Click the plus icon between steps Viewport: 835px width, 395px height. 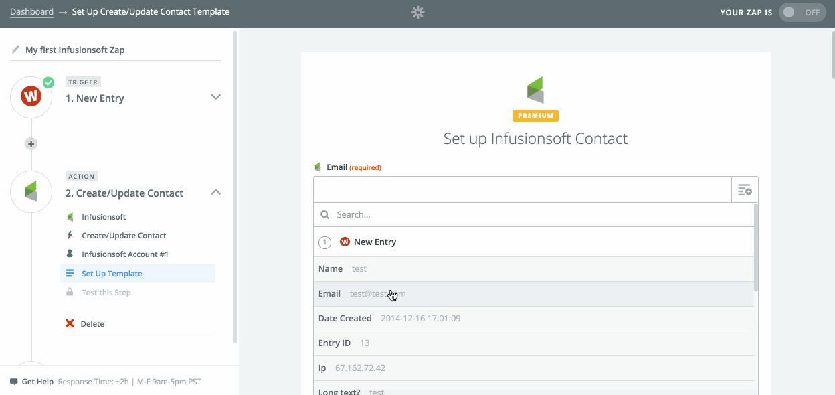point(31,144)
